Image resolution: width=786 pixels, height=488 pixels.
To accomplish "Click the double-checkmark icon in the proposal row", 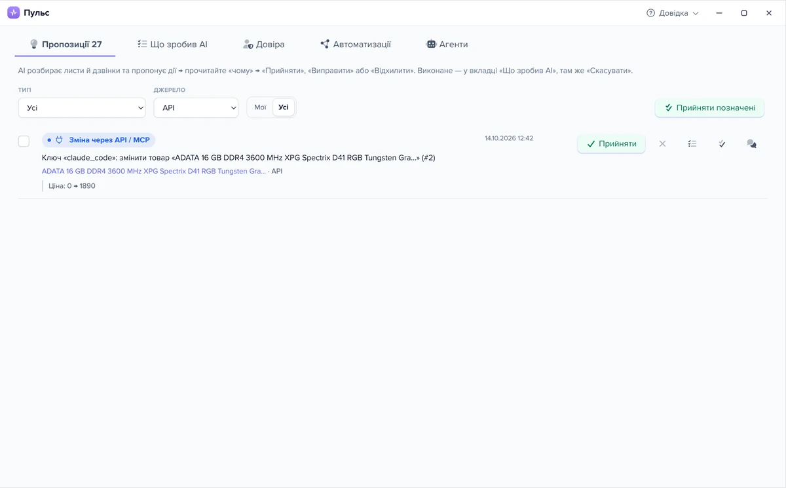I will click(722, 143).
